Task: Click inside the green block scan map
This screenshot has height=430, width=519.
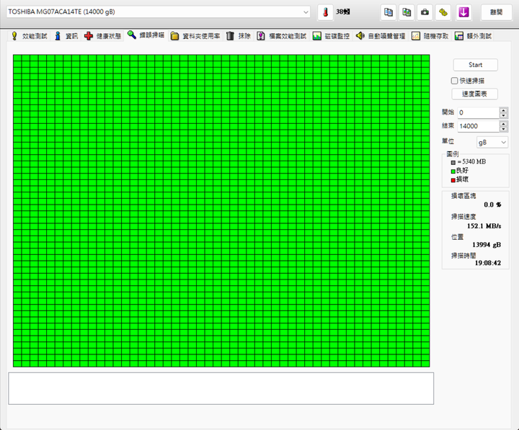Action: 221,211
